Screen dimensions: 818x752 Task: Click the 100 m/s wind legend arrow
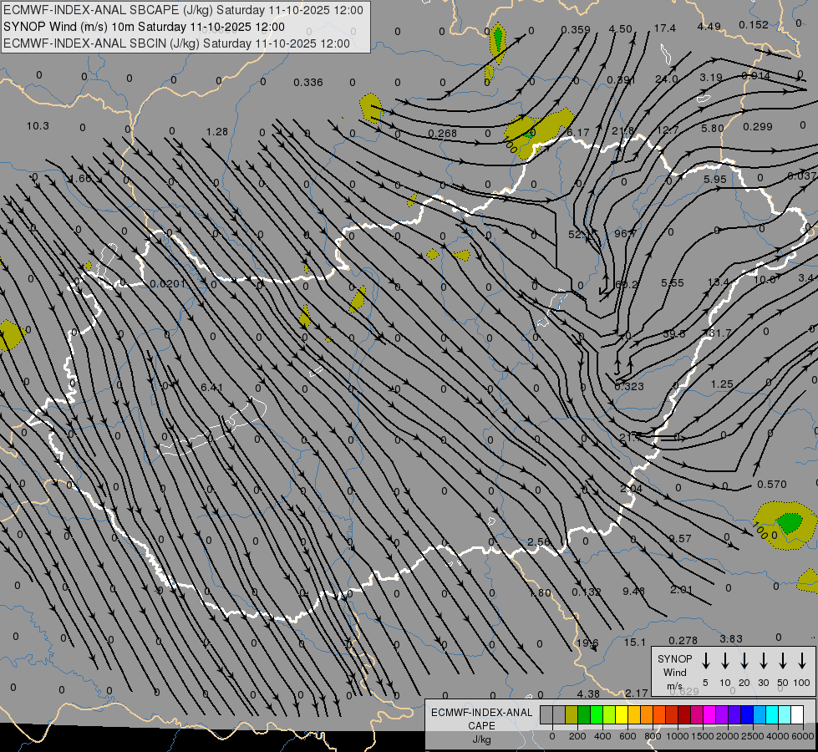[802, 662]
